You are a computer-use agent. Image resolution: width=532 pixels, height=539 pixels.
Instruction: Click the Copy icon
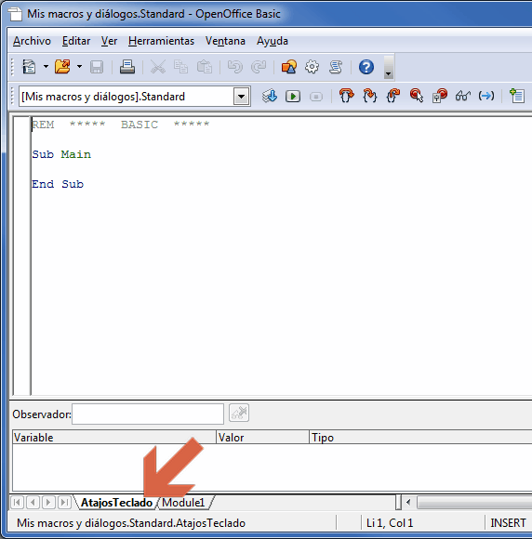181,67
